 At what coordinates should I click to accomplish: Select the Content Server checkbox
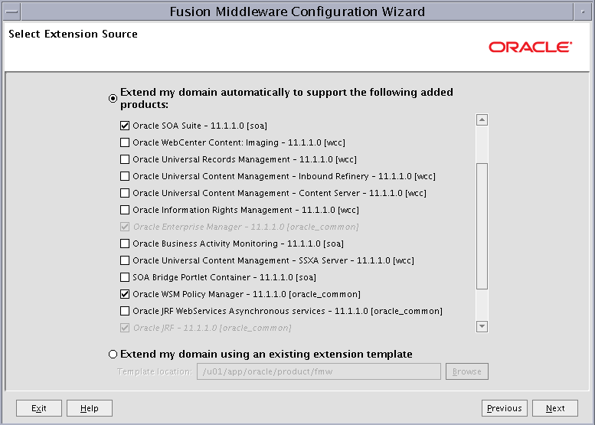click(x=125, y=193)
